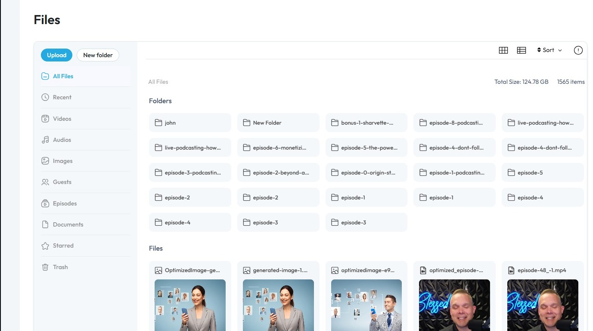Screen dimensions: 593x331
Task: Click the folder icon of episode-5
Action: coord(511,172)
